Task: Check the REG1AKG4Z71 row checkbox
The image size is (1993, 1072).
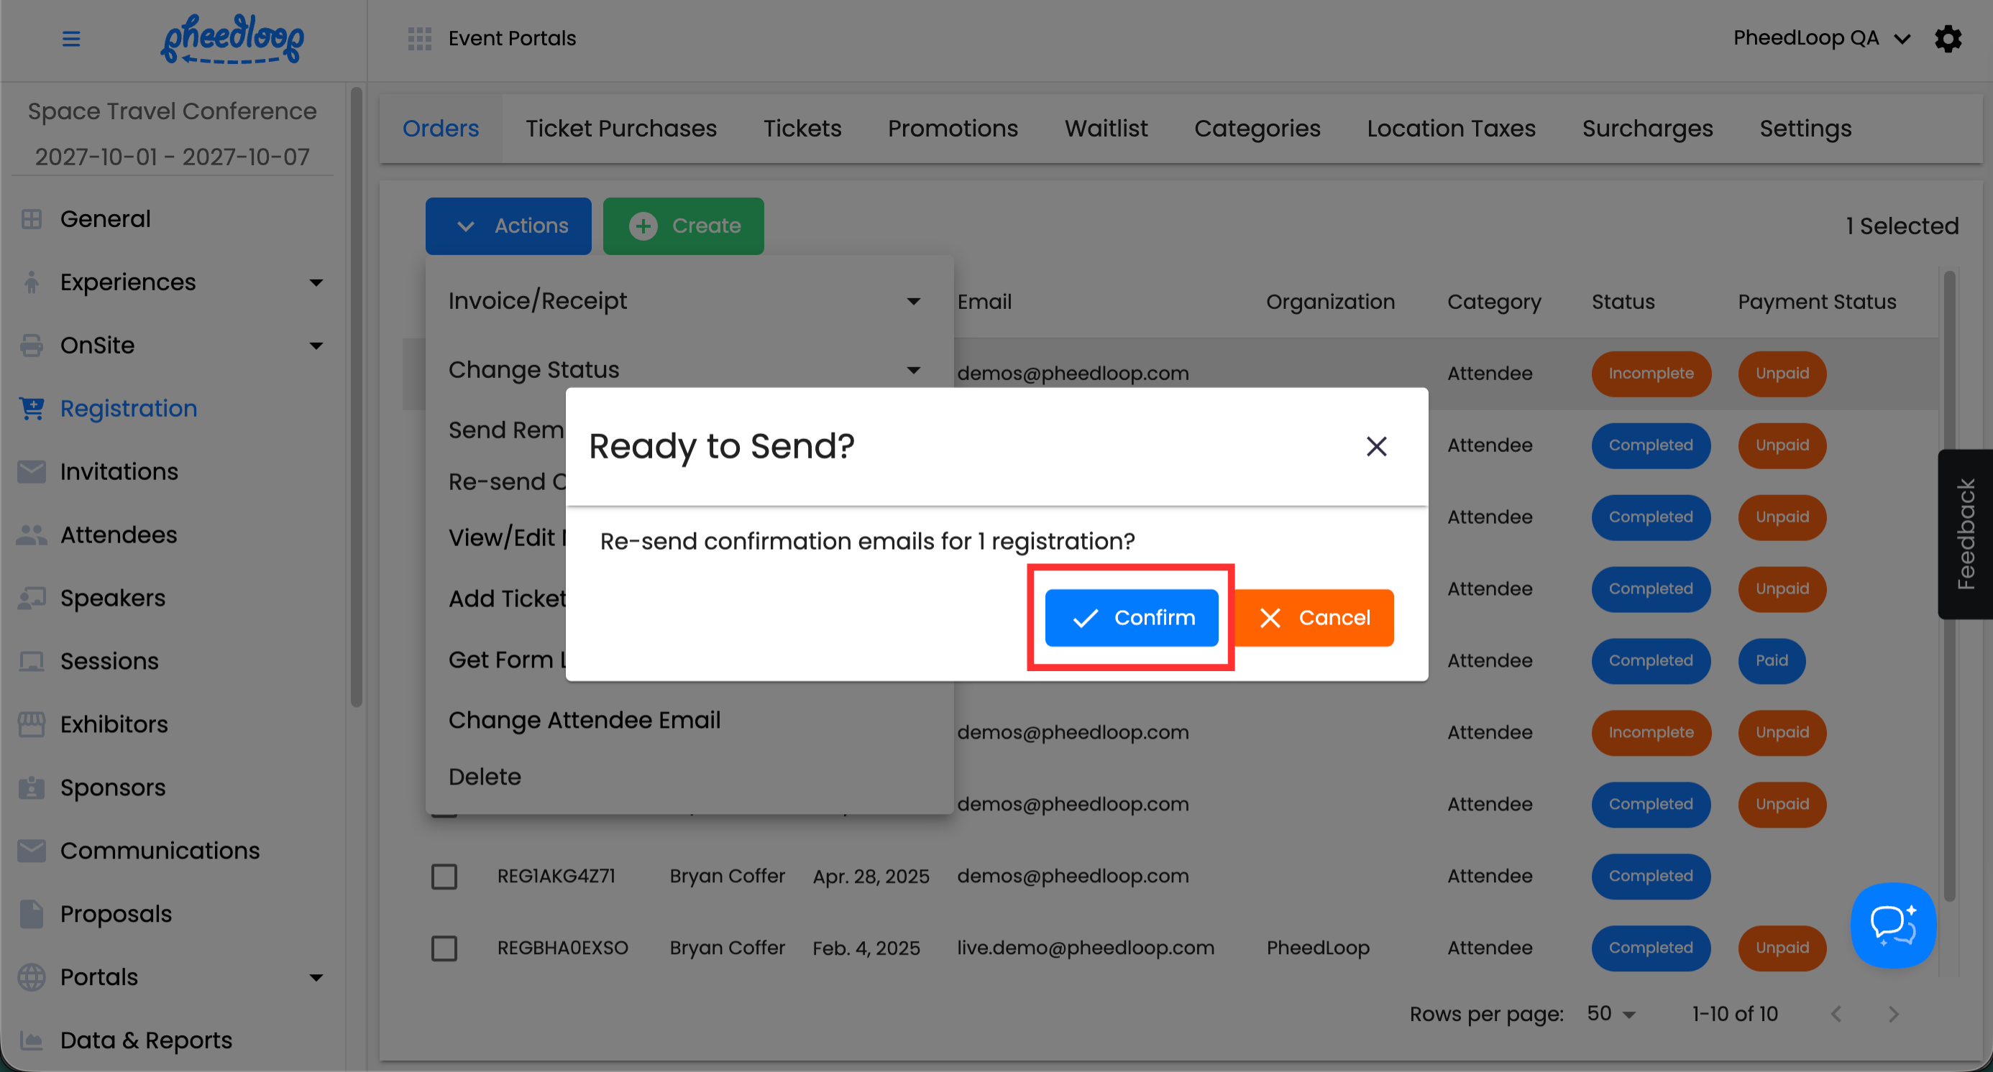Action: coord(444,877)
